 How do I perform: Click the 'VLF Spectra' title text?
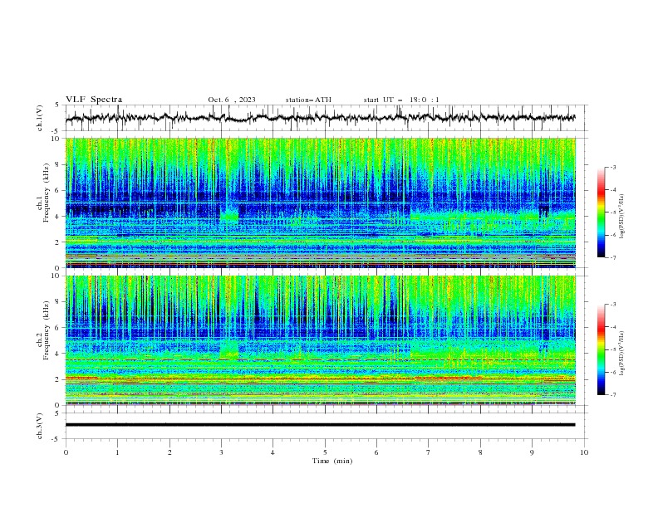pos(94,100)
